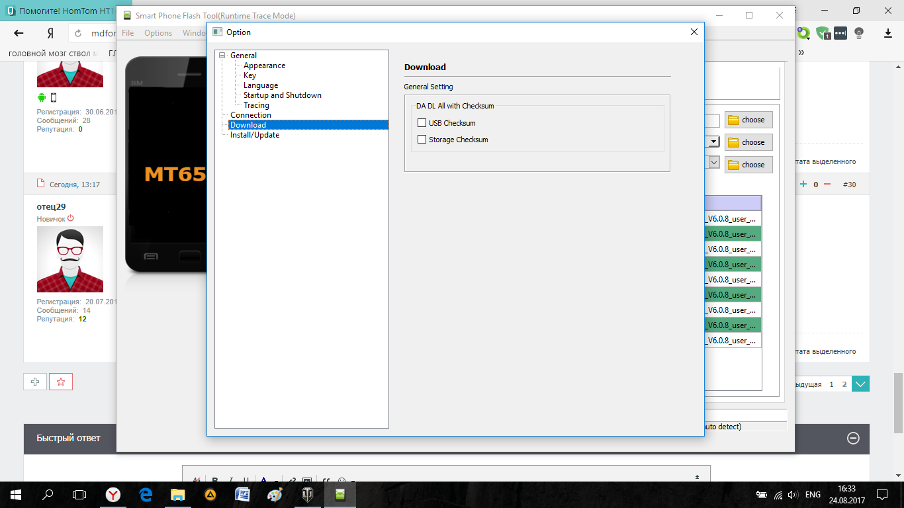
Task: Select the Startup and Shutdown option
Action: tap(282, 95)
